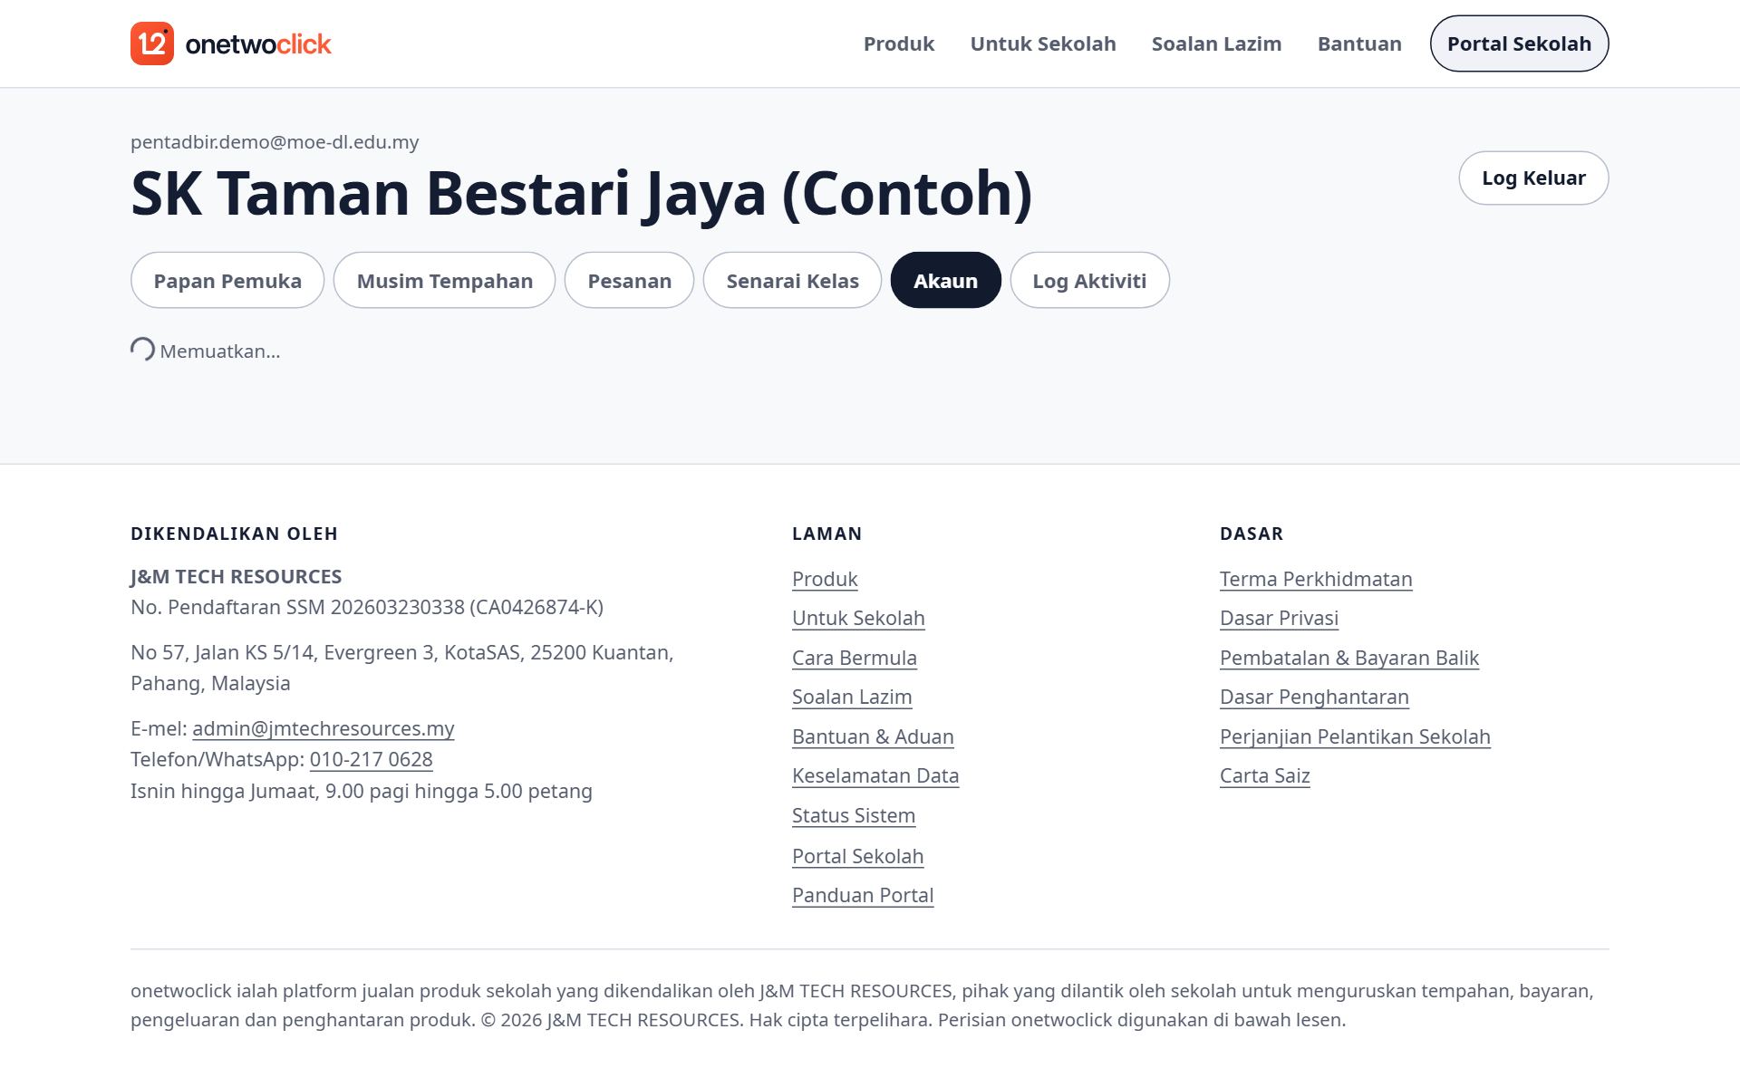Select the active Akaun tab

[945, 280]
